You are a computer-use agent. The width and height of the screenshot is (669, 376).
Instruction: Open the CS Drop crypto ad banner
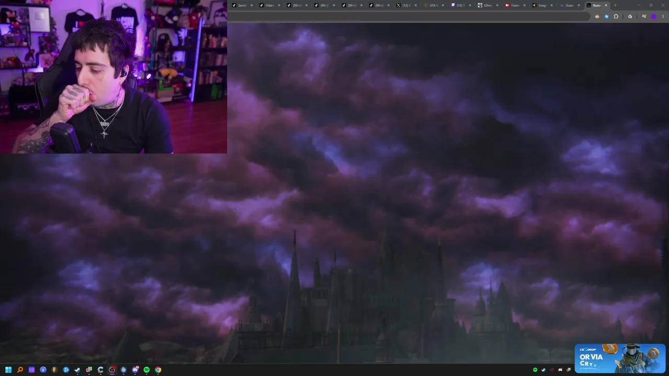620,358
